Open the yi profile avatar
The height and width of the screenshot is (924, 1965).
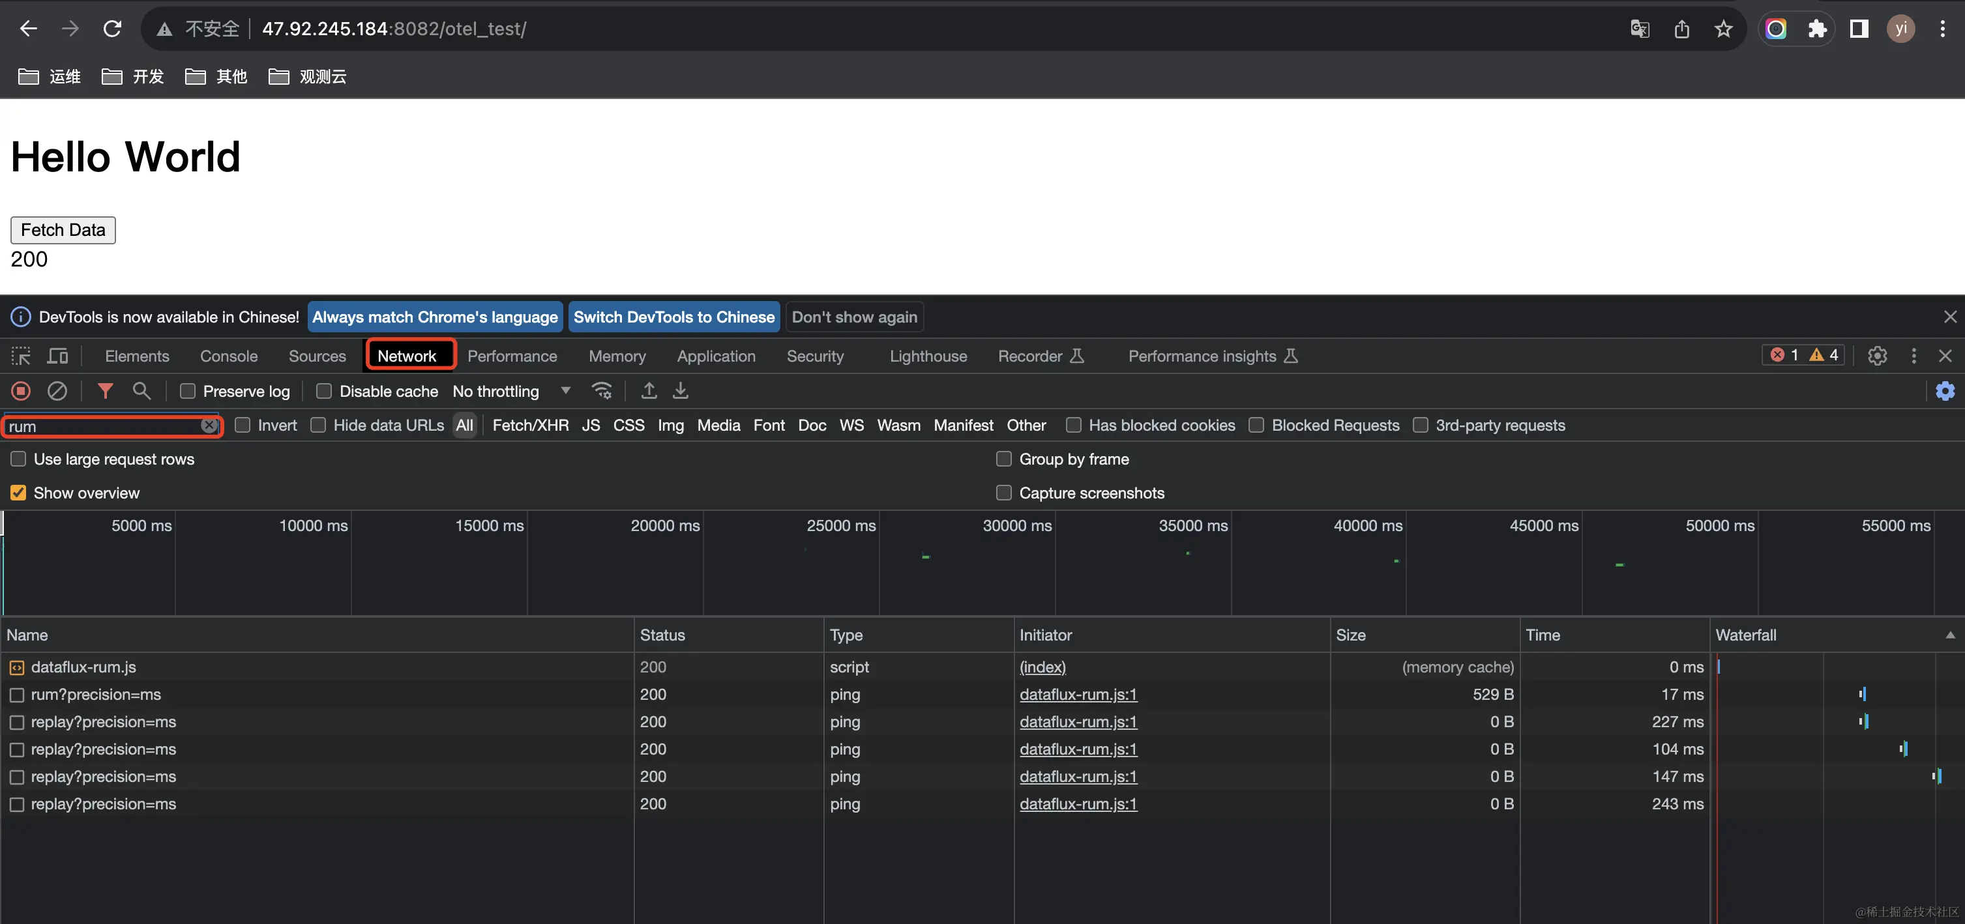pyautogui.click(x=1900, y=29)
